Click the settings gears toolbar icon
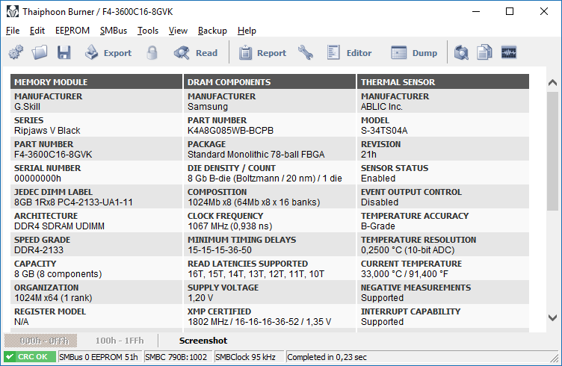 point(16,52)
